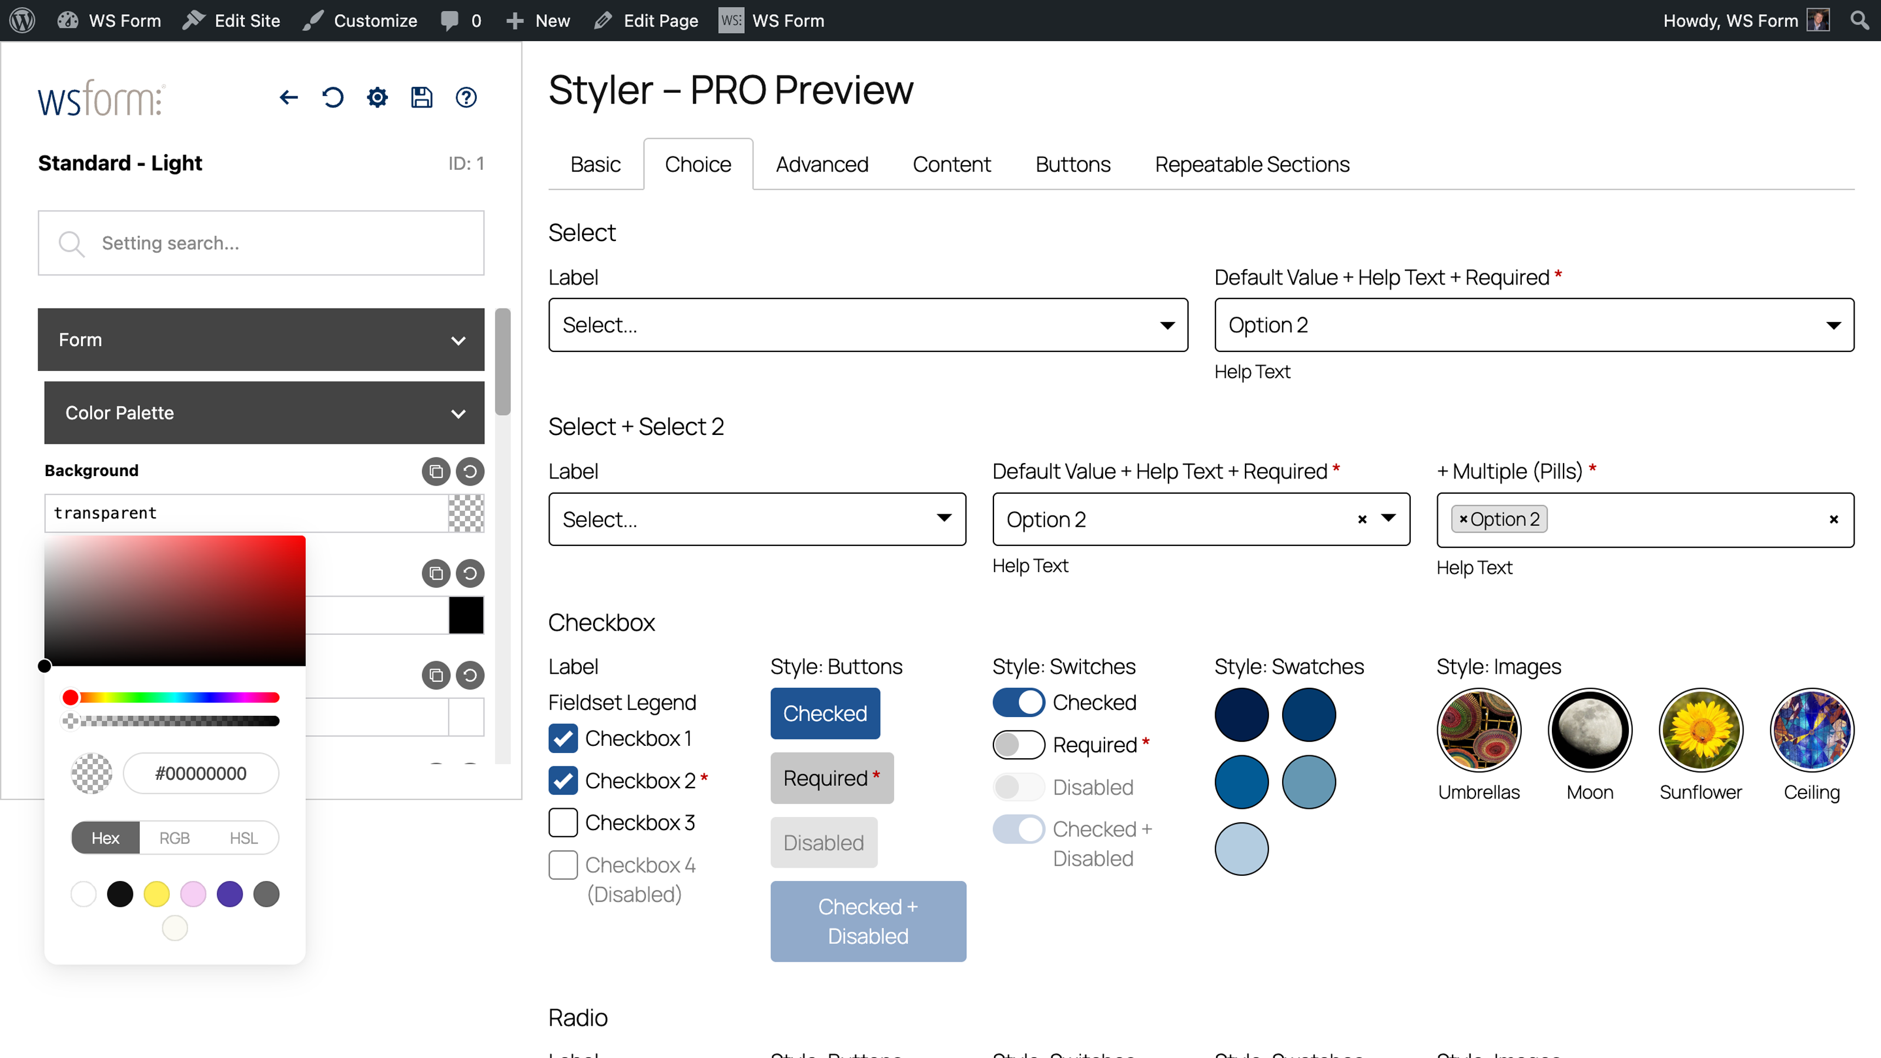Viewport: 1881px width, 1058px height.
Task: Uncheck Checkbox 1
Action: pos(563,738)
